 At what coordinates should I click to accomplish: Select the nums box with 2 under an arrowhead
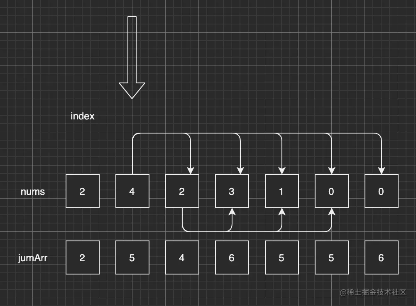[182, 191]
